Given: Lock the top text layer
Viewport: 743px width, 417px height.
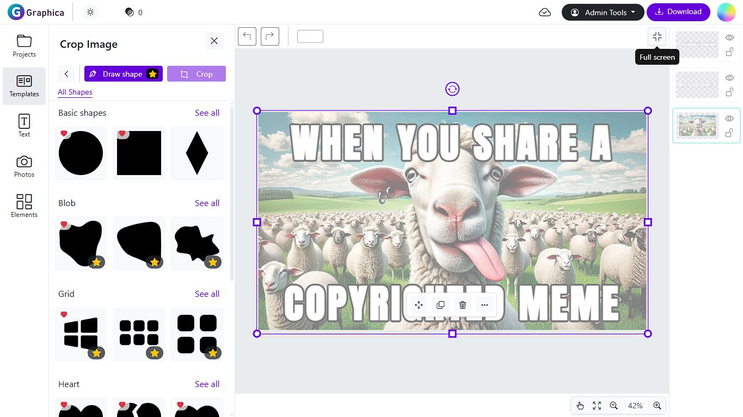Looking at the screenshot, I should tap(730, 52).
